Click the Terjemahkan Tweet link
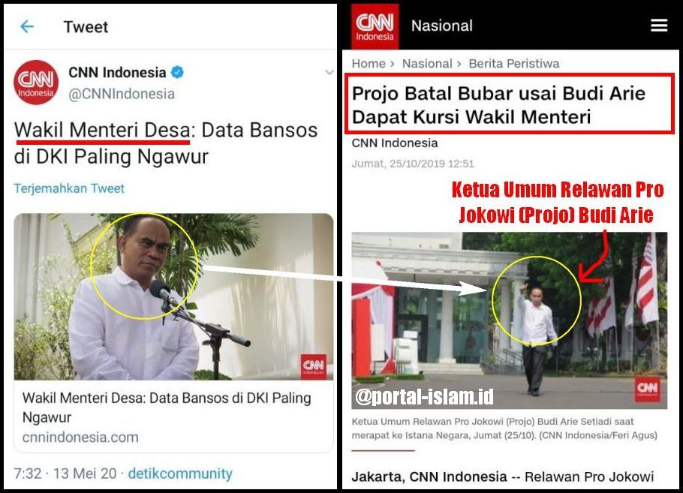 (69, 188)
